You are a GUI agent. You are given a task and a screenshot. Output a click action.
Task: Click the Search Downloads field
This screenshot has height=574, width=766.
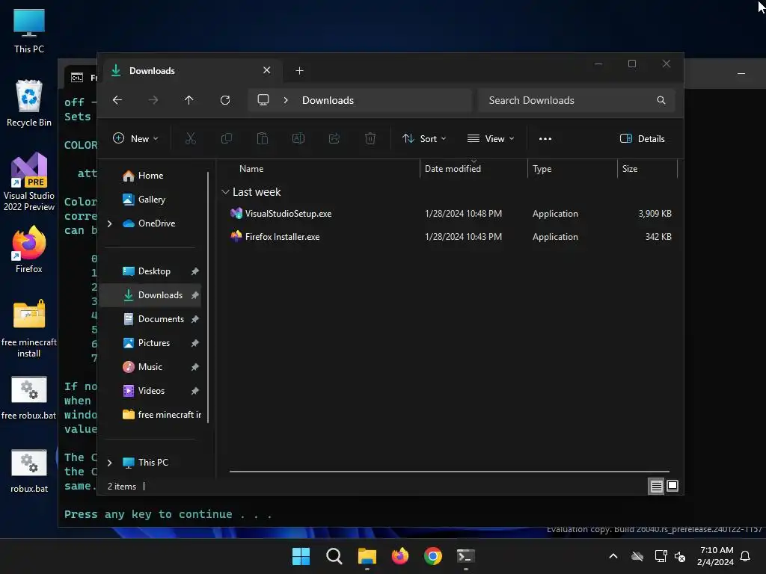coord(577,100)
